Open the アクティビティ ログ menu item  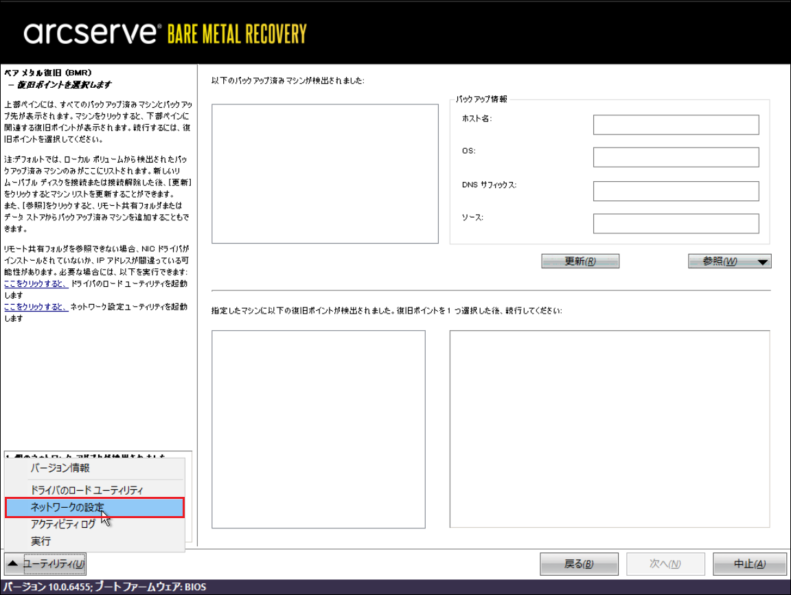point(63,524)
